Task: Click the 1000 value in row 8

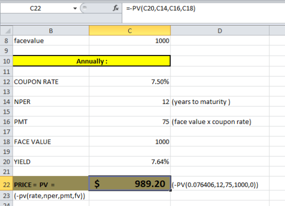Action: pos(130,41)
